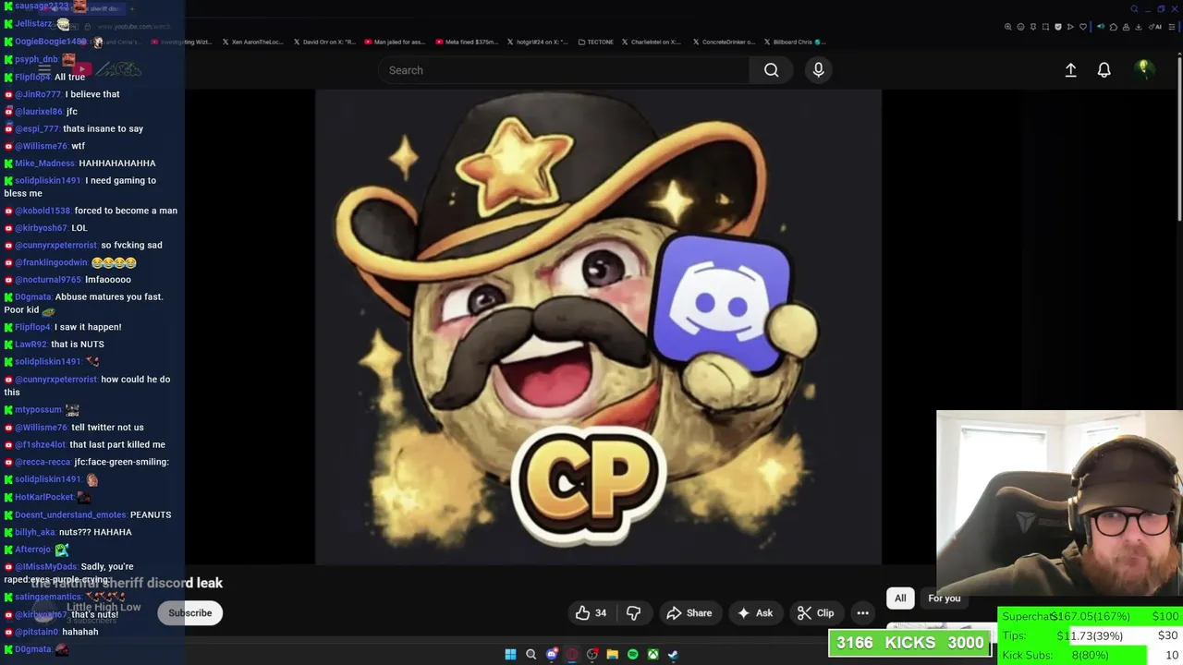Open 'David Orr on X' bookmark
Screen dimensions: 1183x665
[x=324, y=42]
